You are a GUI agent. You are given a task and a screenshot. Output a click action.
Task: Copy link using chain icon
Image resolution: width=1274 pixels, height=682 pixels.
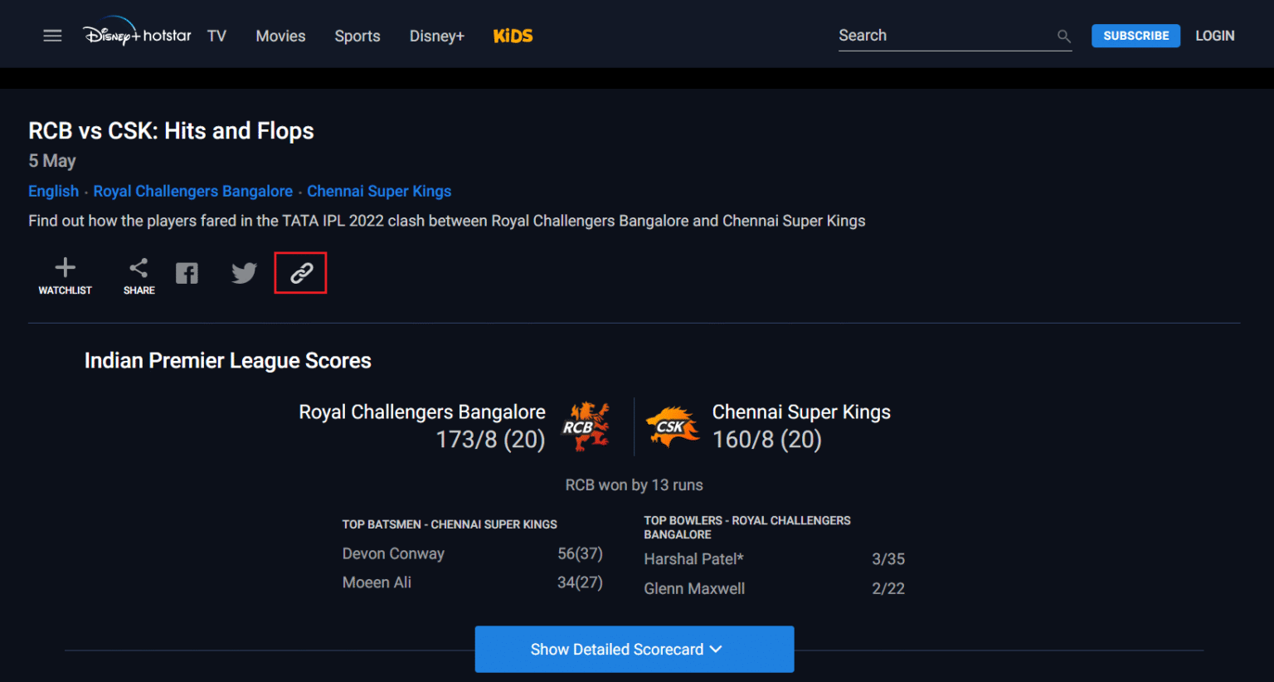click(301, 273)
